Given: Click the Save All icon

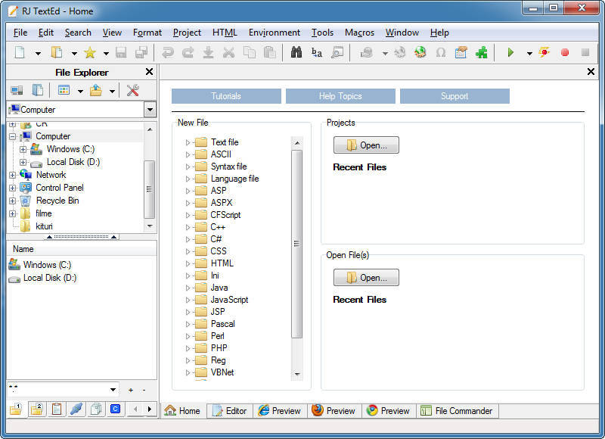Looking at the screenshot, I should point(141,52).
